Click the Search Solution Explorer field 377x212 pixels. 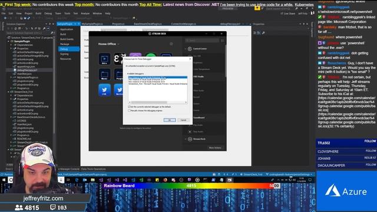(28, 33)
